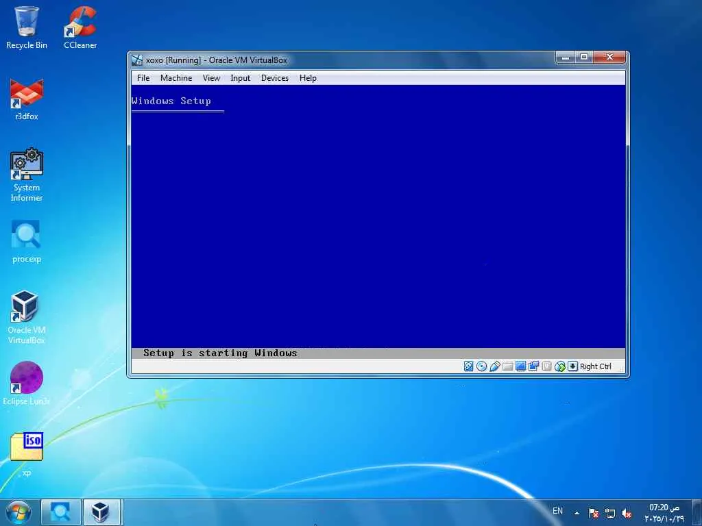Screen dimensions: 702x526
Task: Click the optical disc status icon
Action: (x=482, y=366)
